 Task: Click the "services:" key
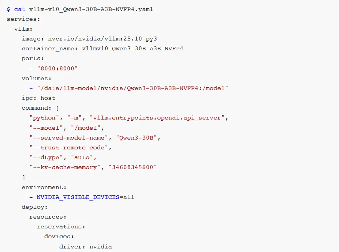tap(24, 19)
